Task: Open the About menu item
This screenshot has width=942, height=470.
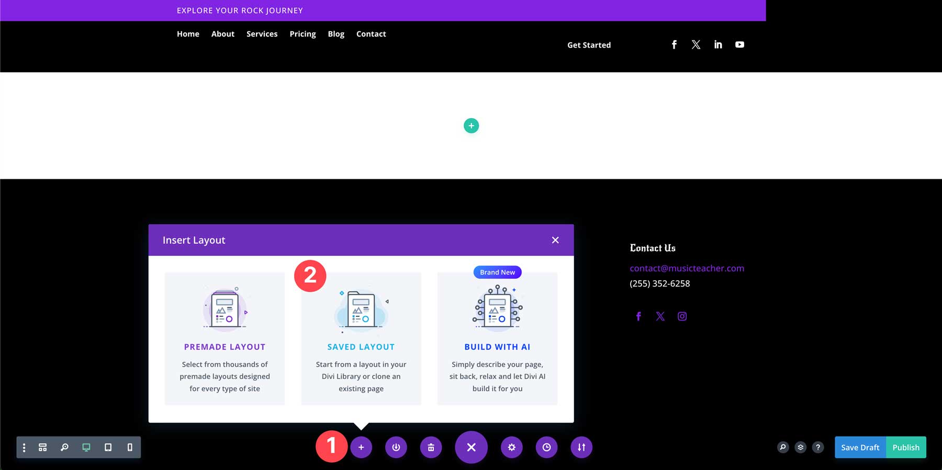Action: 223,34
